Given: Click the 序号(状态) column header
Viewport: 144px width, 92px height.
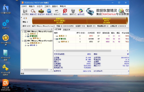Looking at the screenshot, I should click(81, 33).
